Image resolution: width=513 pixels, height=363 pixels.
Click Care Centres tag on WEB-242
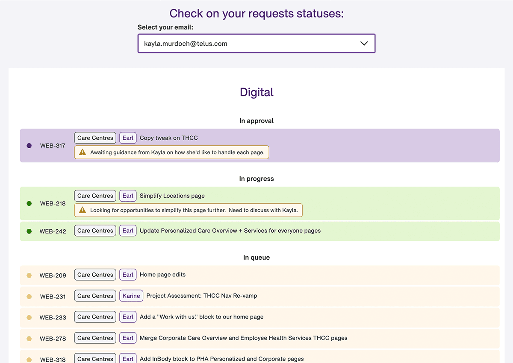pyautogui.click(x=95, y=231)
